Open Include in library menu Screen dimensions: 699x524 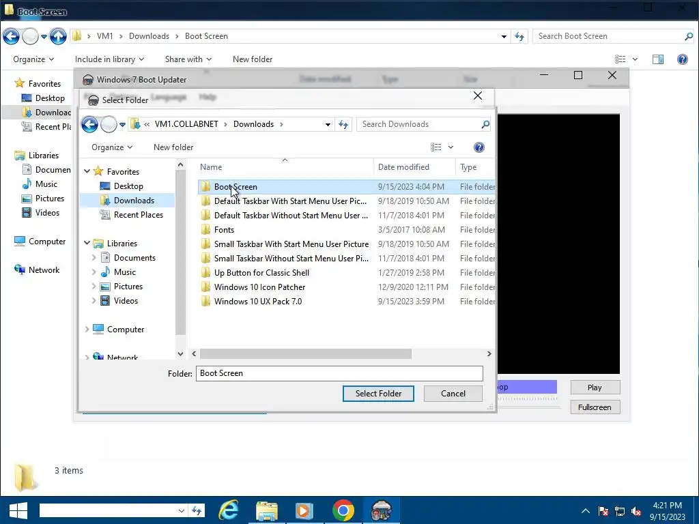[x=109, y=59]
